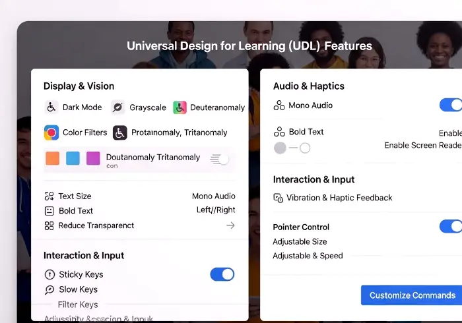Click the Reduce Transparenct grid icon
This screenshot has height=323, width=462.
click(49, 225)
